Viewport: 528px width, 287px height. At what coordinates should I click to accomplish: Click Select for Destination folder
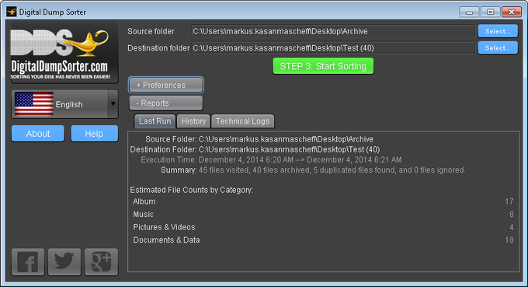pyautogui.click(x=498, y=48)
